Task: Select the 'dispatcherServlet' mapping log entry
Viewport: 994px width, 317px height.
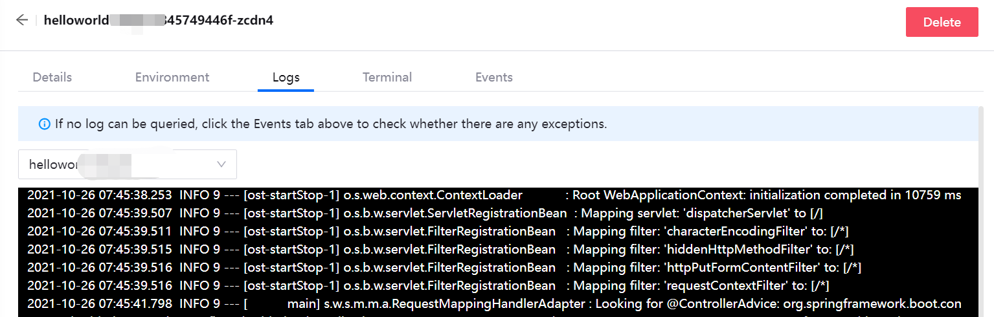Action: click(425, 213)
